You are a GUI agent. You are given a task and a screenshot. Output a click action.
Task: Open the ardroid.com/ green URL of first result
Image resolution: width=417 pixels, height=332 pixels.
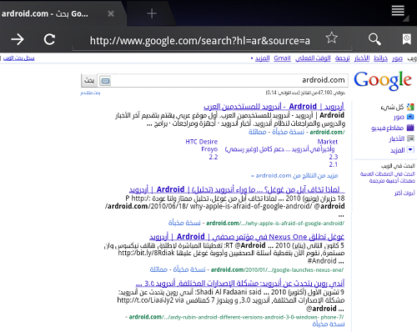click(327, 133)
